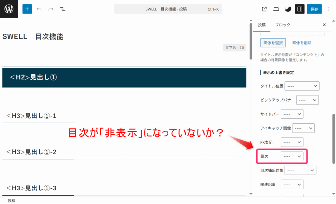Switch to the ブロック tab
Screen dimensions: 336x204
pos(283,25)
